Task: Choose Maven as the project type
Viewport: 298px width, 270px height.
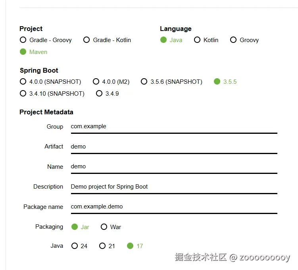Action: click(23, 52)
